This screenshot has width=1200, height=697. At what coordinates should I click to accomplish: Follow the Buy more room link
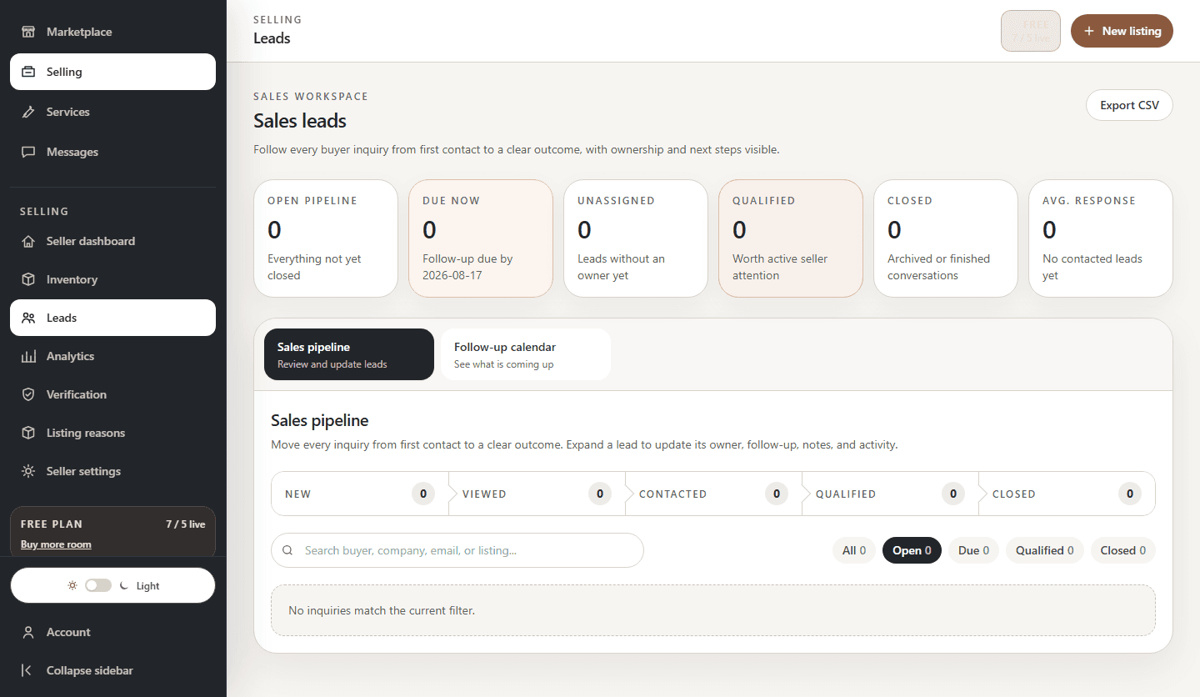tap(56, 544)
